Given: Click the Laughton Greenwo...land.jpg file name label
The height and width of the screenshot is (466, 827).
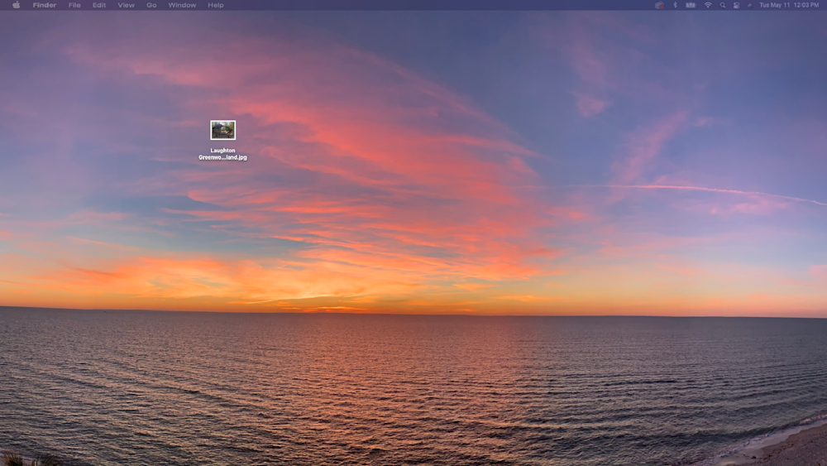Looking at the screenshot, I should pyautogui.click(x=222, y=154).
